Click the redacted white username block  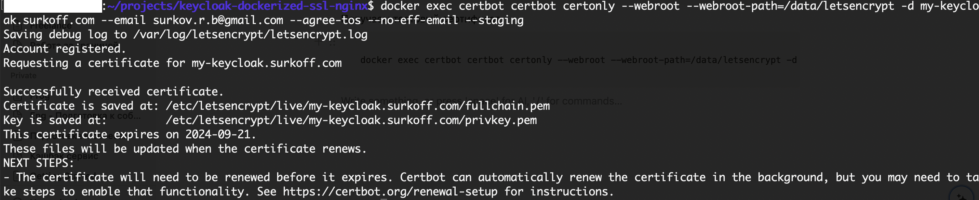52,6
